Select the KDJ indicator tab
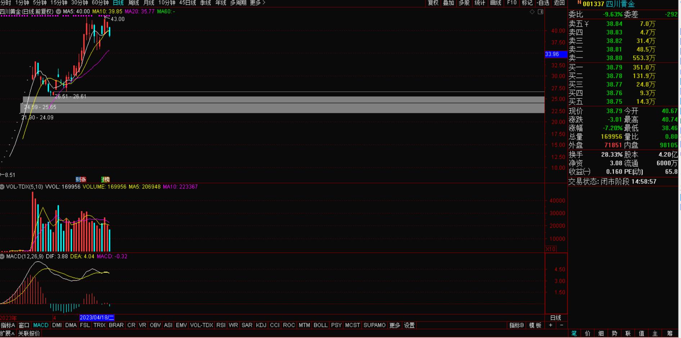The width and height of the screenshot is (681, 338). coord(261,325)
